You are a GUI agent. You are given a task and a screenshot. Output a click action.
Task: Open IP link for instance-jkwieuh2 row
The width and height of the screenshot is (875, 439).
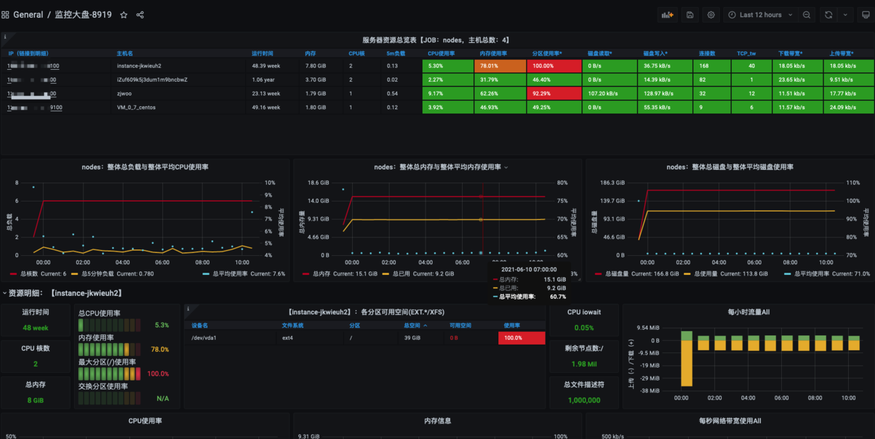(33, 66)
